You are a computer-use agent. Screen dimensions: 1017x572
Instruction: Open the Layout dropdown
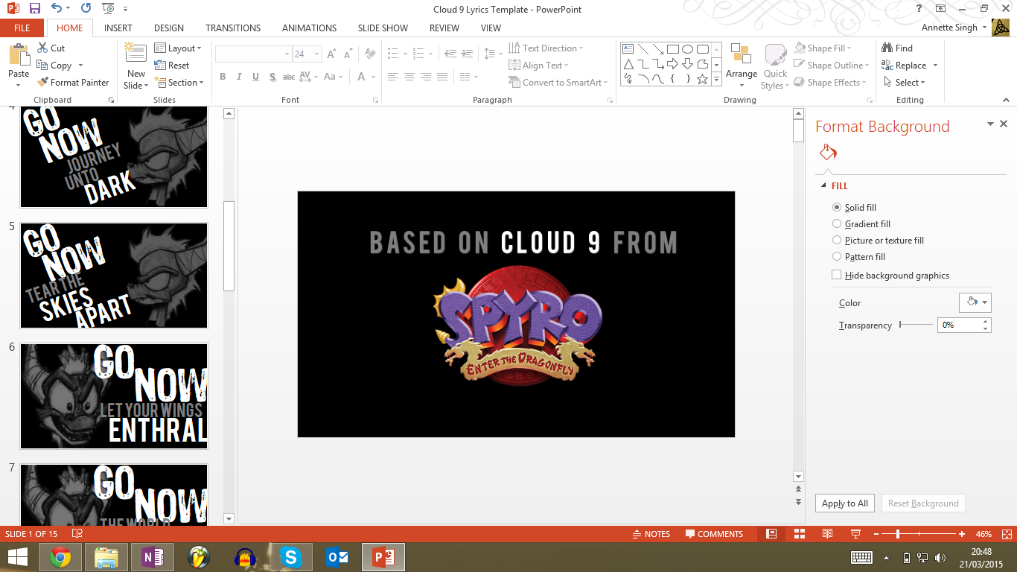coord(179,48)
